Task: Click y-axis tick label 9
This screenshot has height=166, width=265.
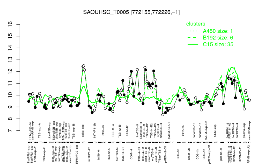Action: click(x=10, y=107)
